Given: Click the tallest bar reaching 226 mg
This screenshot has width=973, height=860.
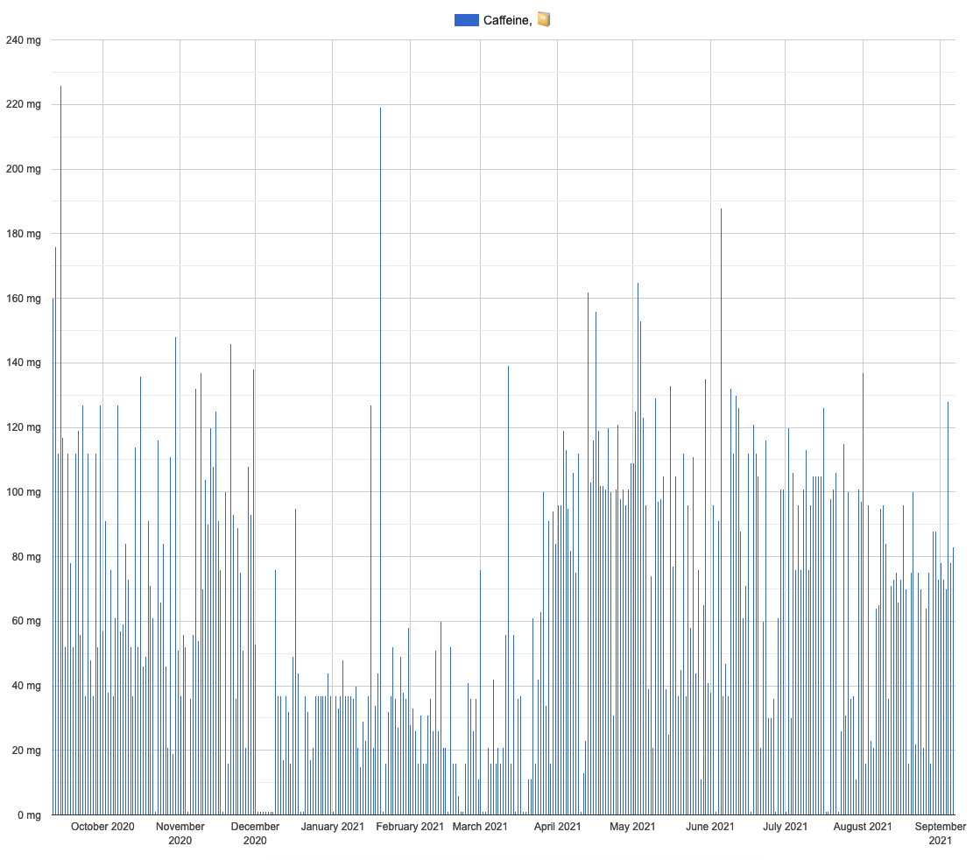Looking at the screenshot, I should pos(60,450).
